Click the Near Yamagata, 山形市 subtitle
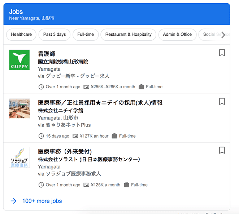Screen dimensions: 239x214 (32, 18)
